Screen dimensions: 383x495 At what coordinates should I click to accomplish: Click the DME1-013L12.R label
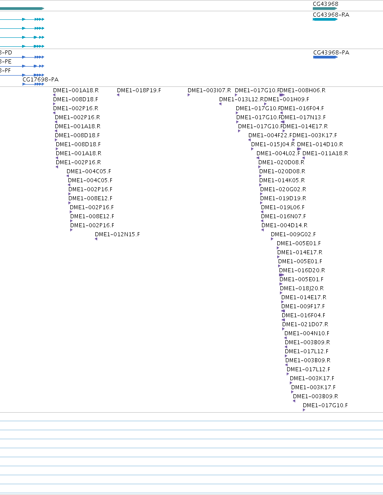pyautogui.click(x=242, y=99)
